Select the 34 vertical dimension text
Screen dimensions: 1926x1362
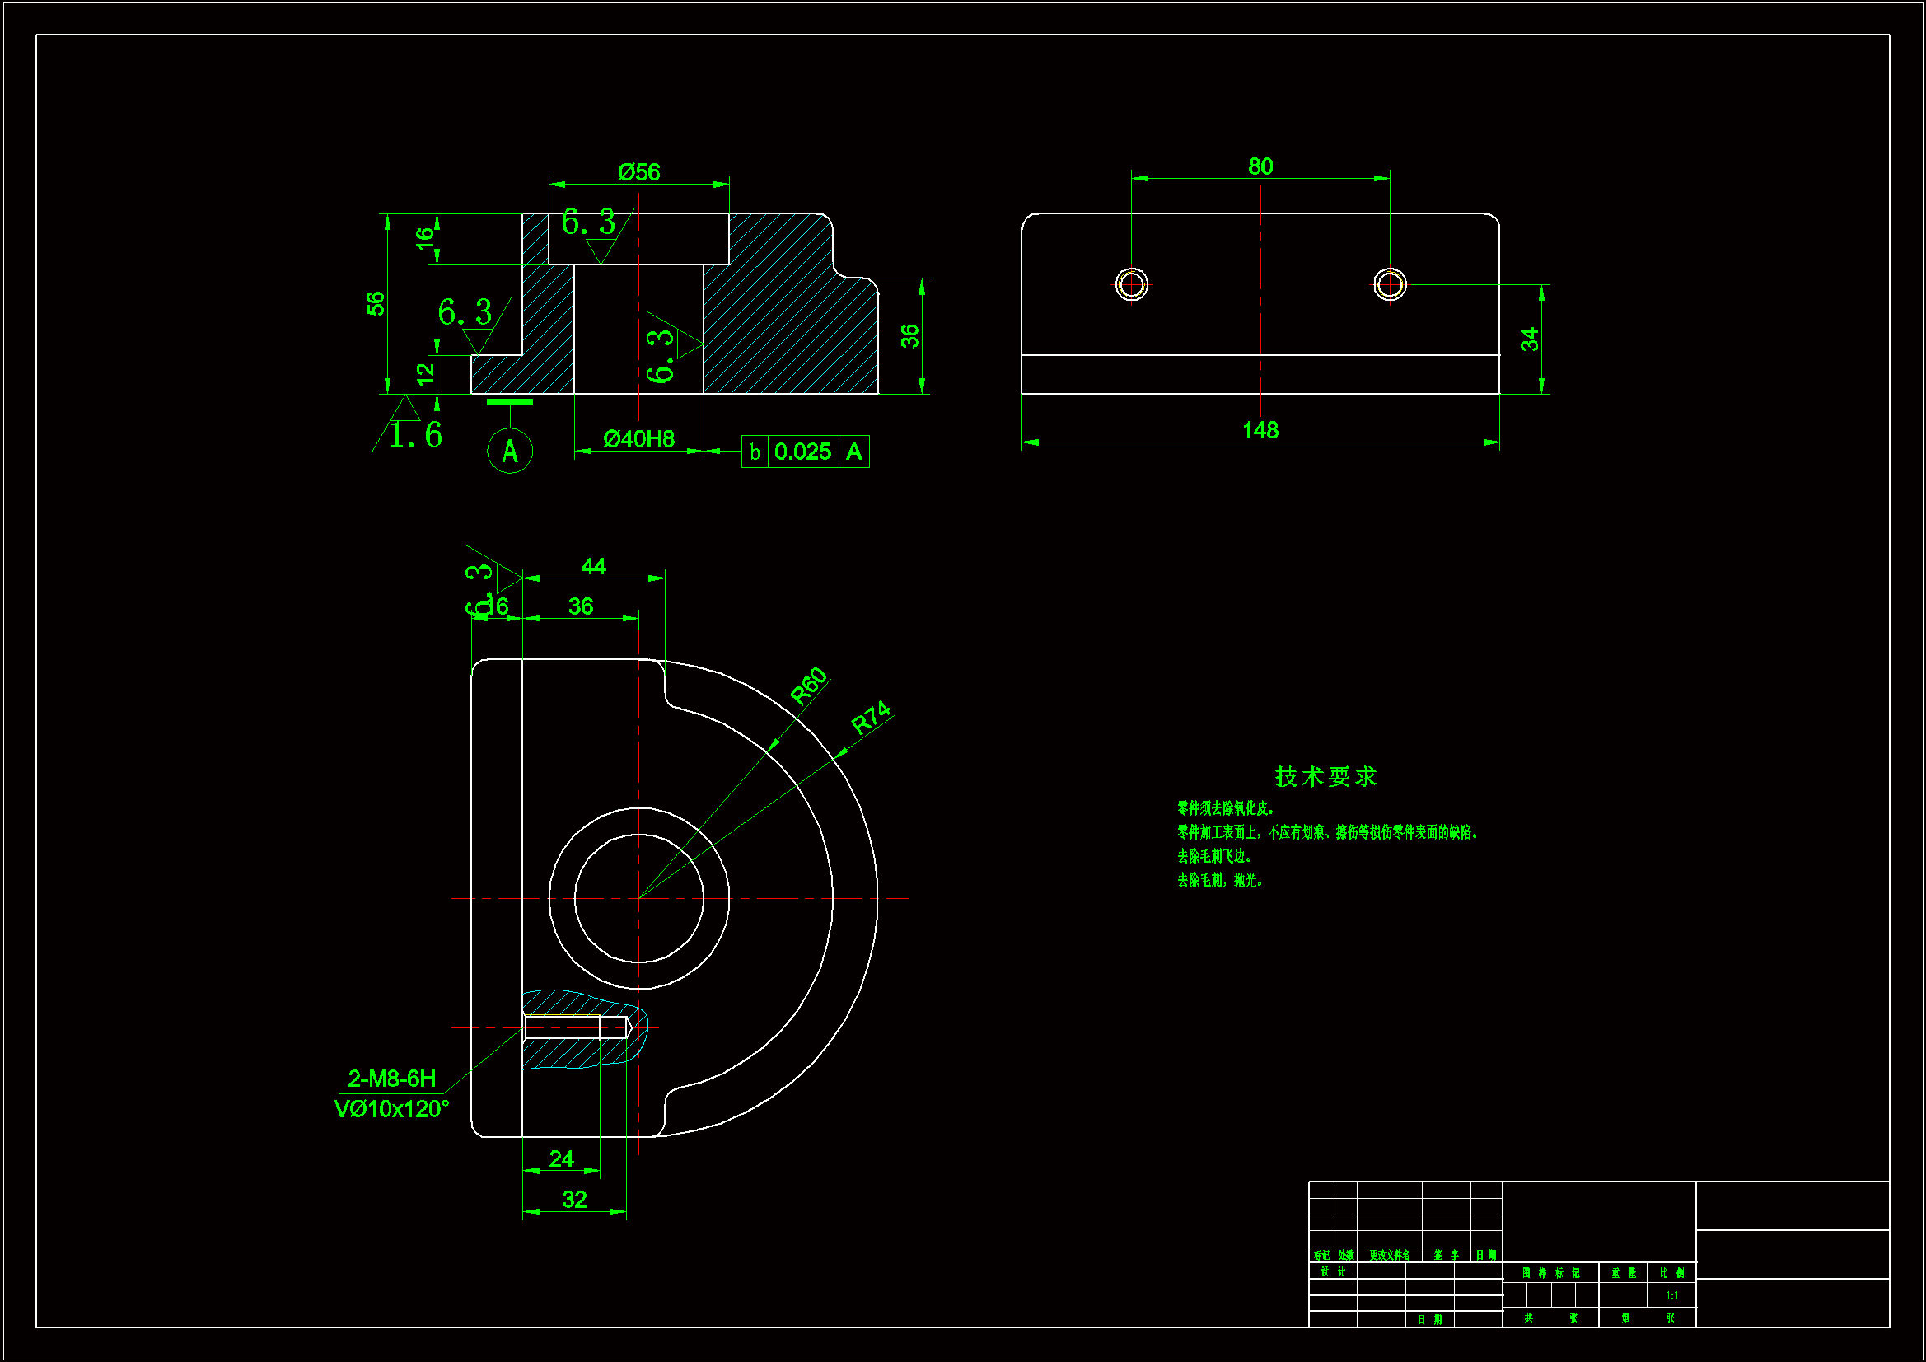pos(1529,339)
